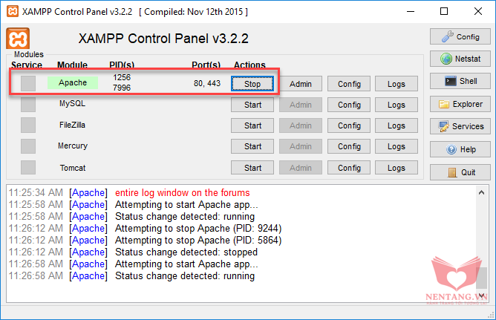Quit XAMPP using the Quit button
The width and height of the screenshot is (496, 320).
coord(460,172)
